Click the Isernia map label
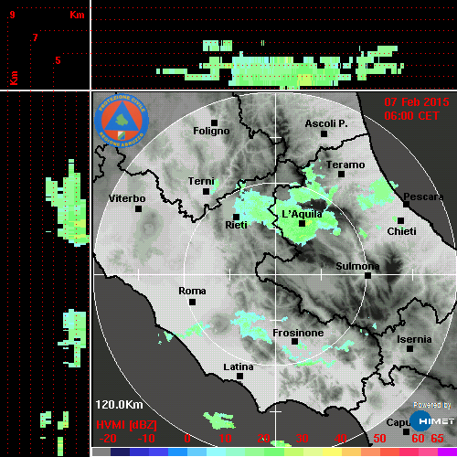457x457 pixels. pyautogui.click(x=414, y=339)
